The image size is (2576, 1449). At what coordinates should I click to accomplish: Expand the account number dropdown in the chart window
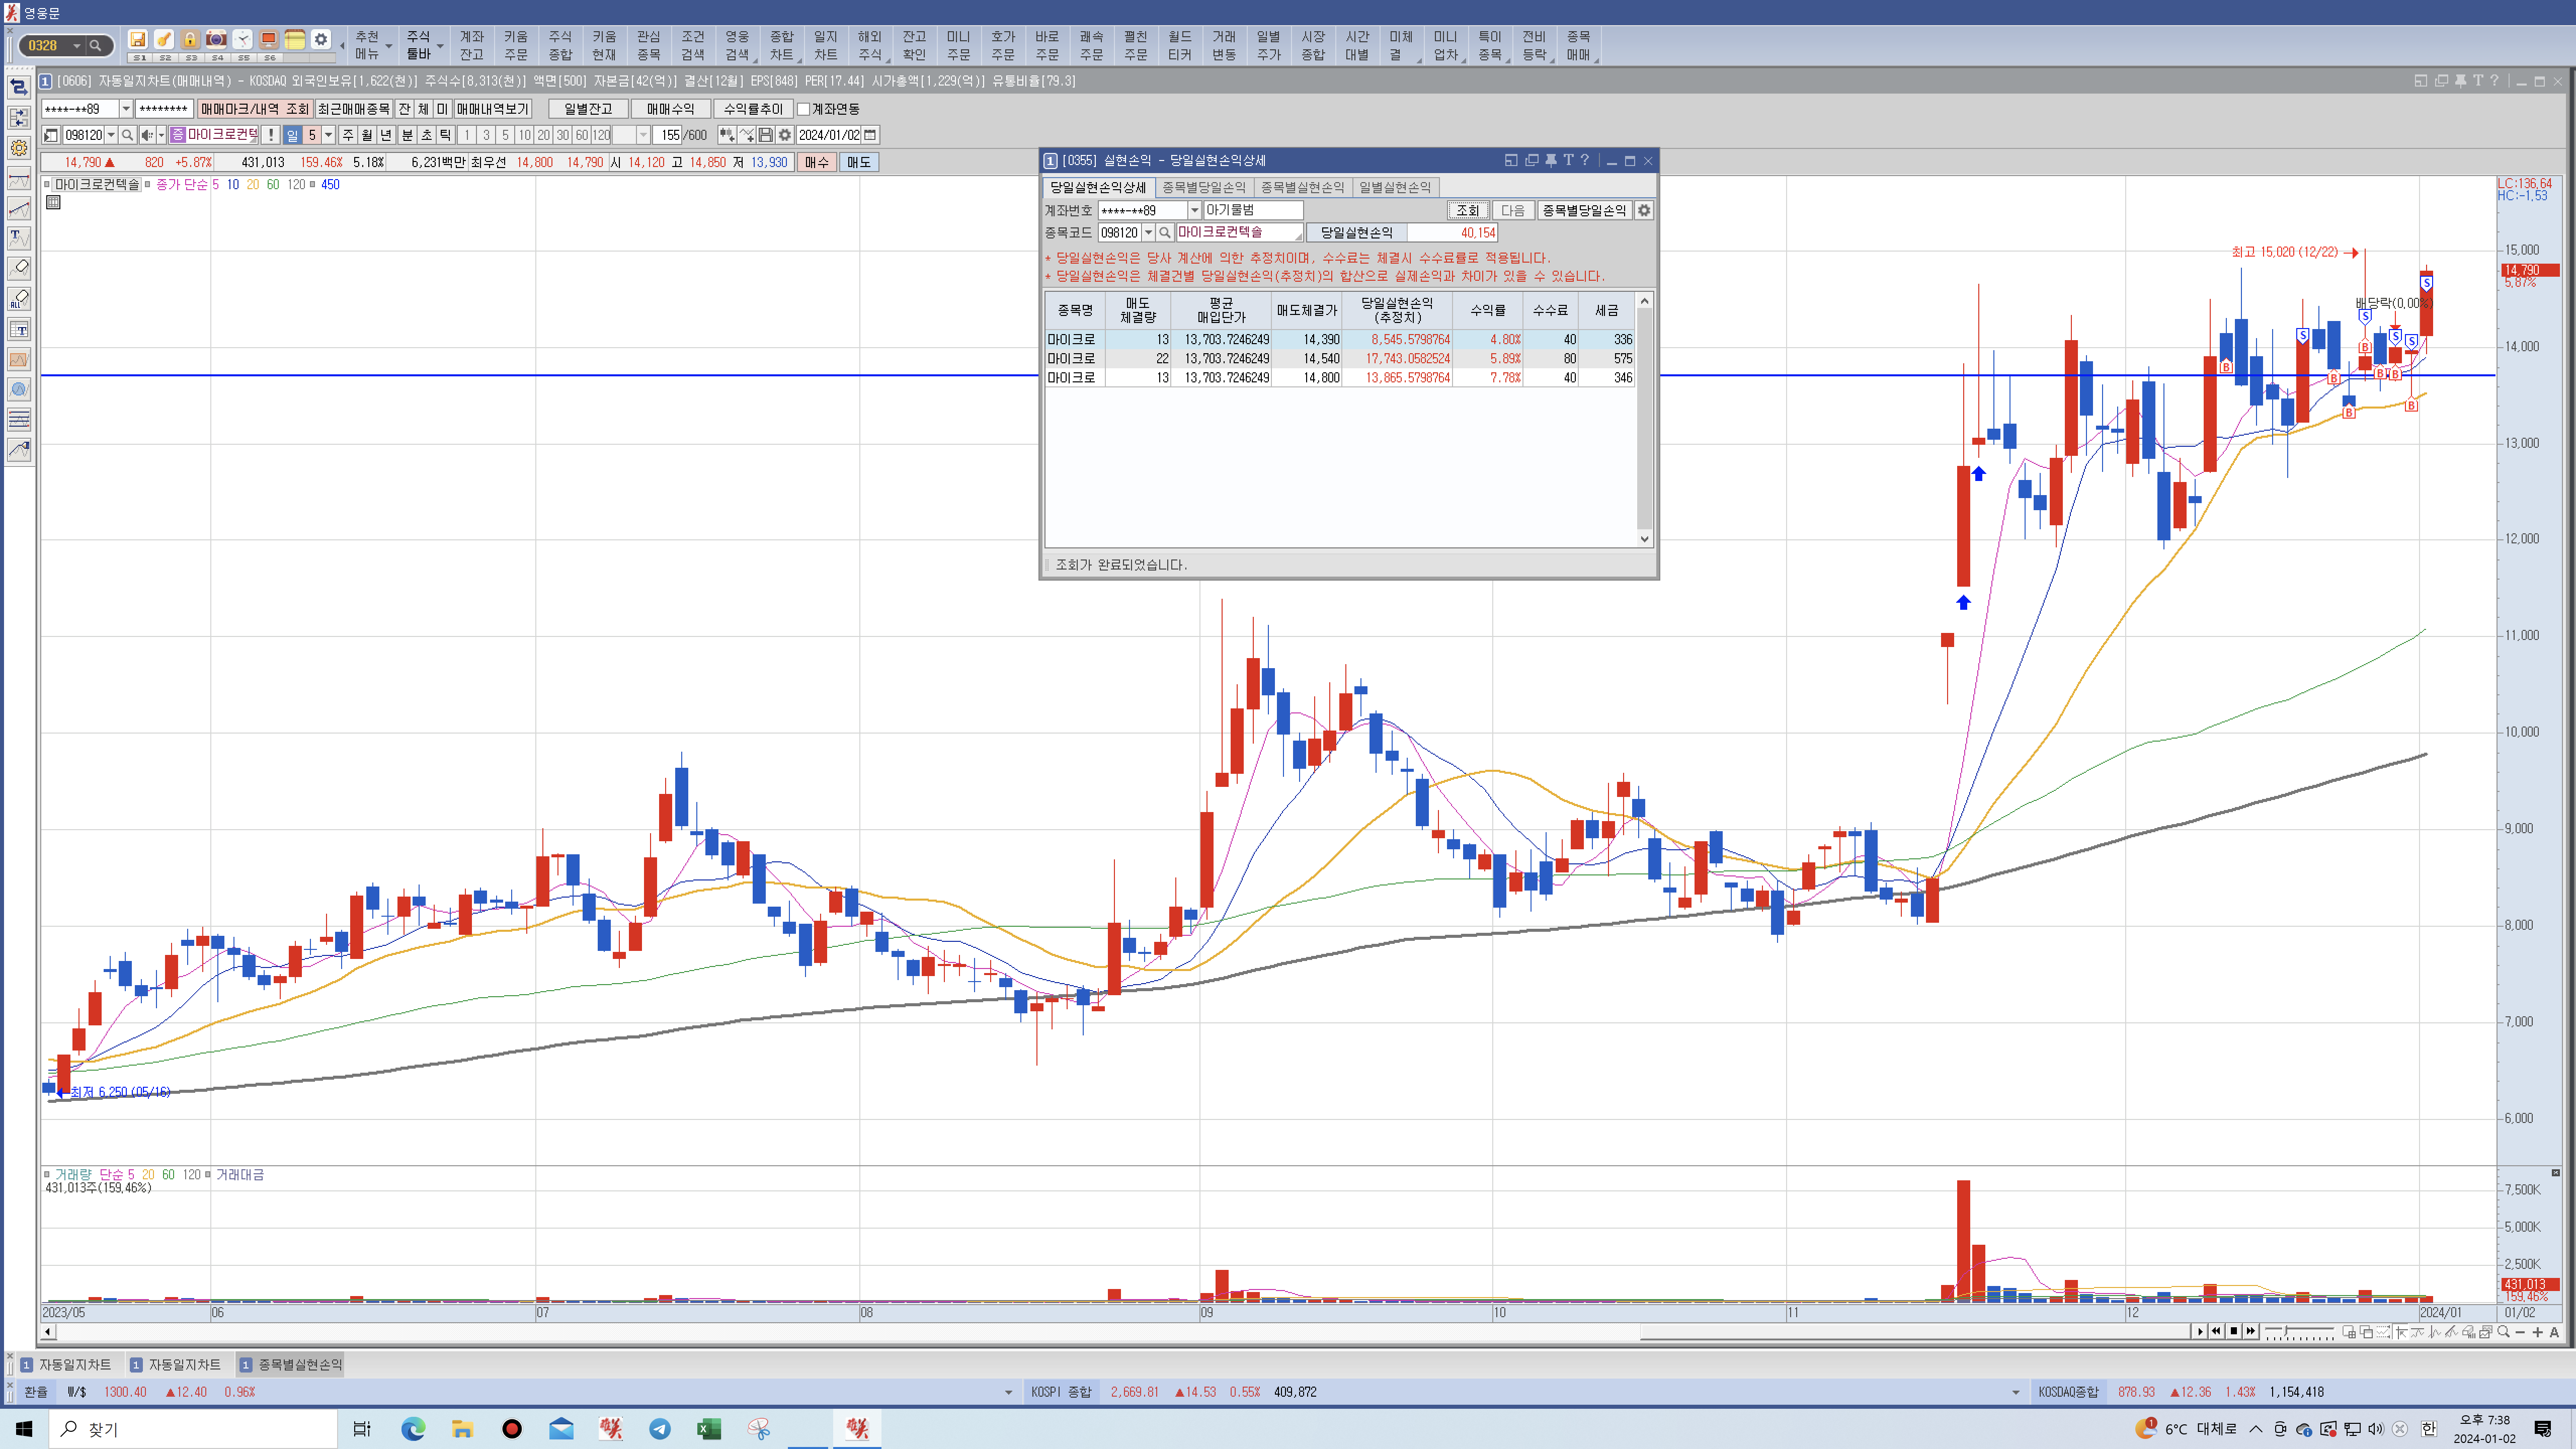point(126,109)
